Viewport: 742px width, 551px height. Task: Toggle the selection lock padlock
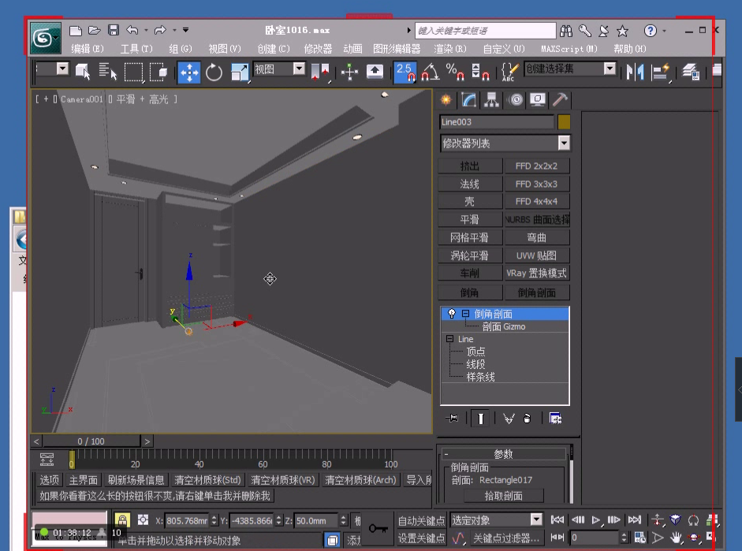(x=122, y=520)
